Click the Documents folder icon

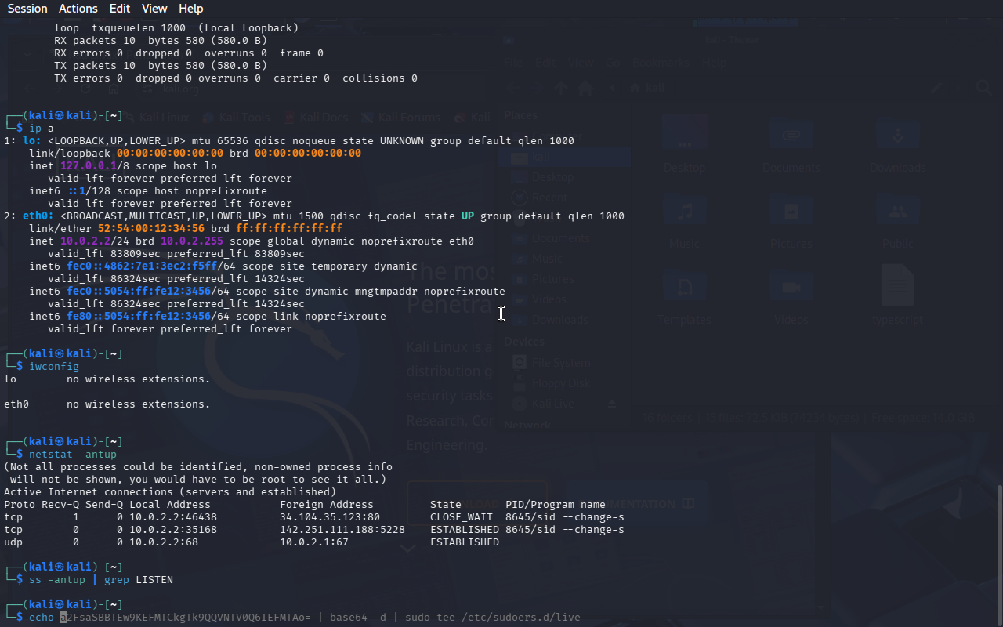tap(791, 135)
